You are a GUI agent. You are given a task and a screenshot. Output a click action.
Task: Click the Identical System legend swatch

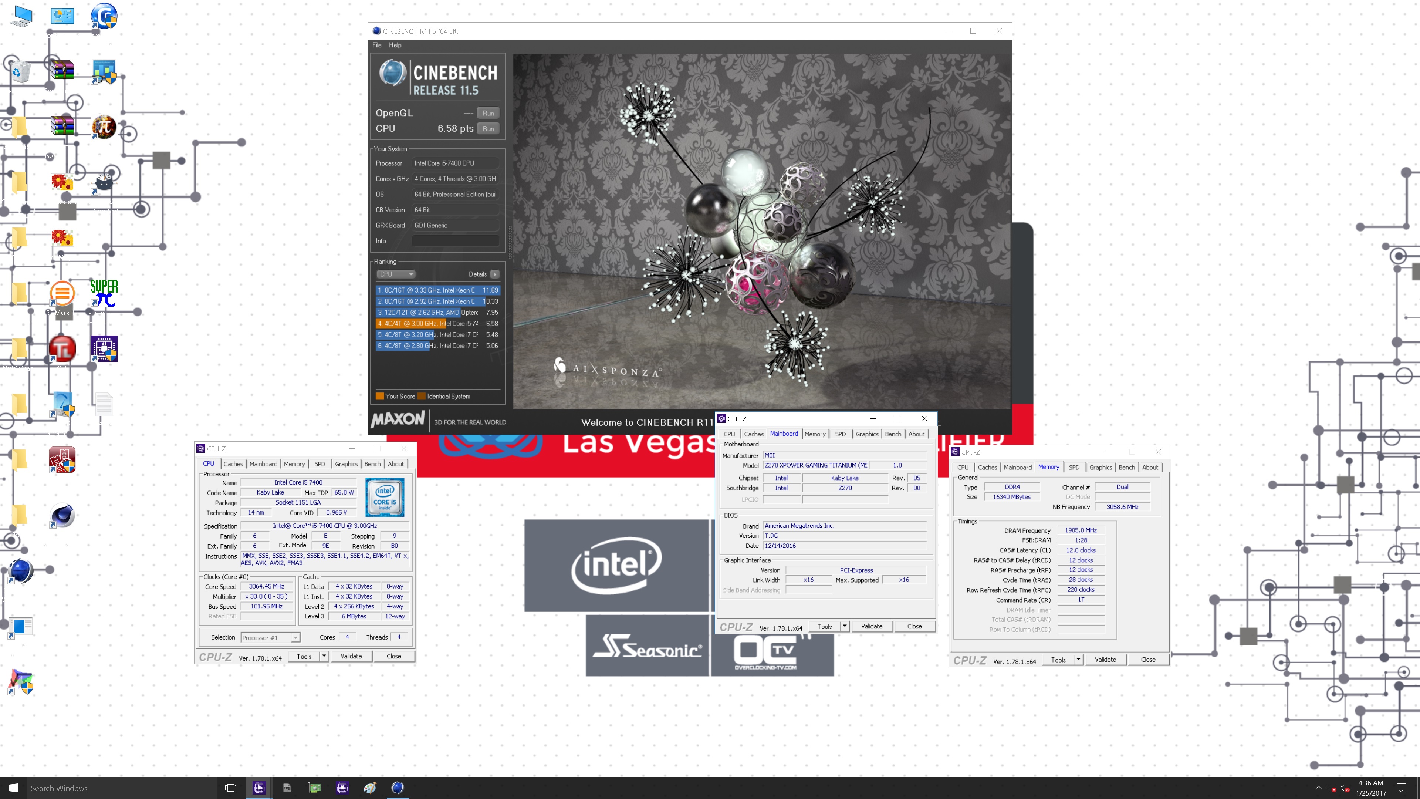click(422, 396)
